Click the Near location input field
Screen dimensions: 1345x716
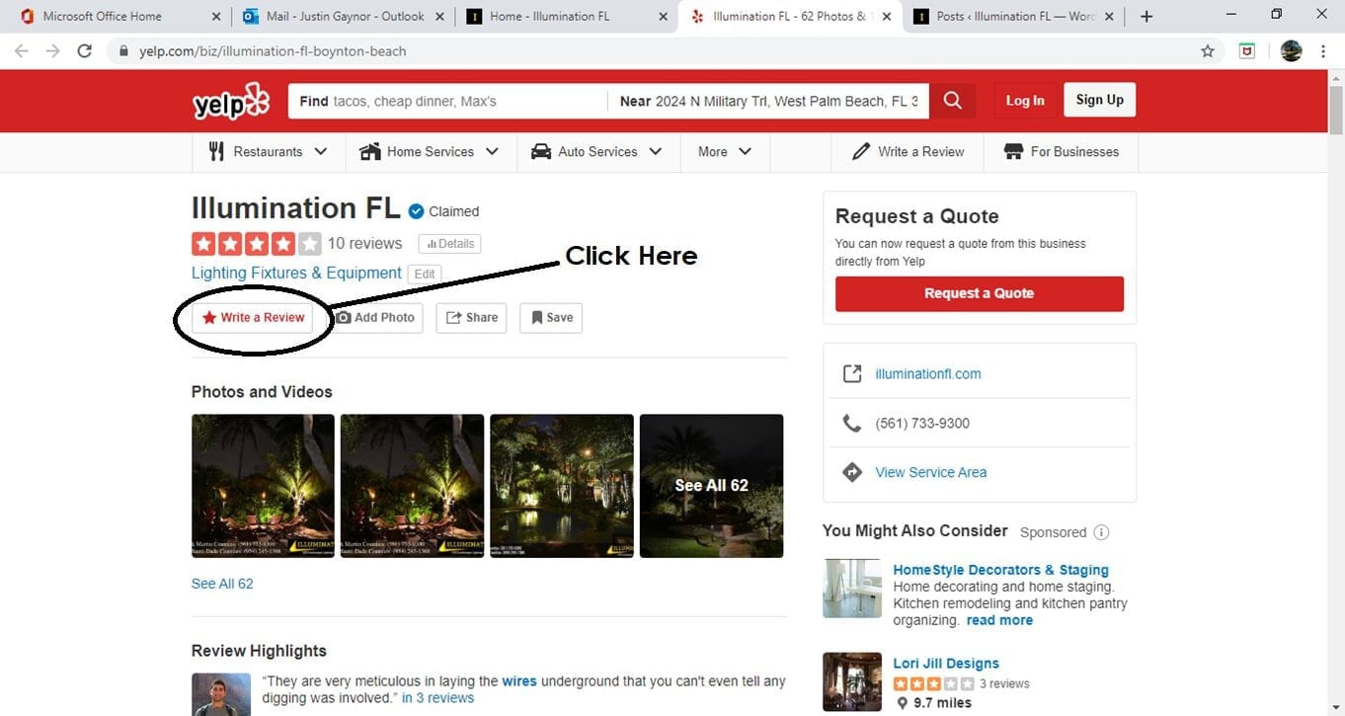tap(768, 101)
